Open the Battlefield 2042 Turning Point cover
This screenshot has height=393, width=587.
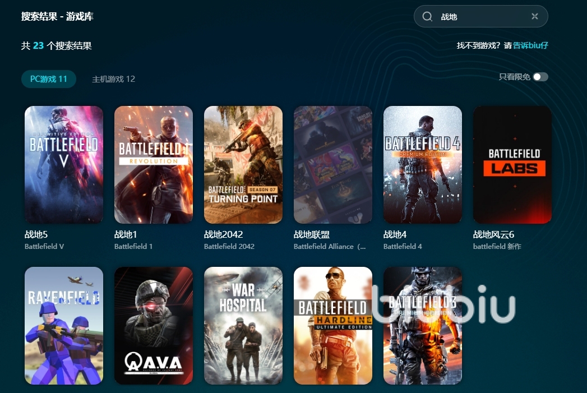[x=243, y=165]
